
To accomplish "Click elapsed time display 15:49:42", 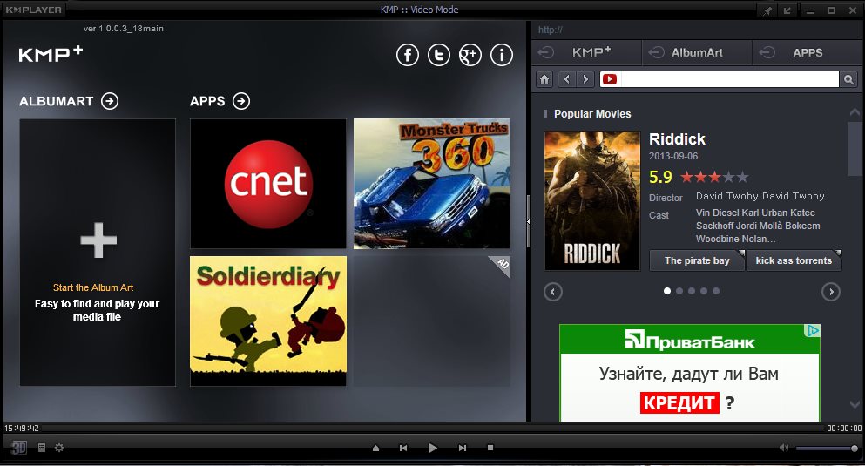I will [22, 428].
